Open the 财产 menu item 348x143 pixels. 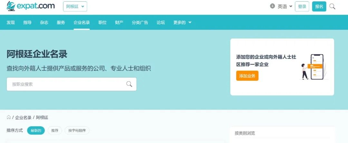[x=119, y=22]
